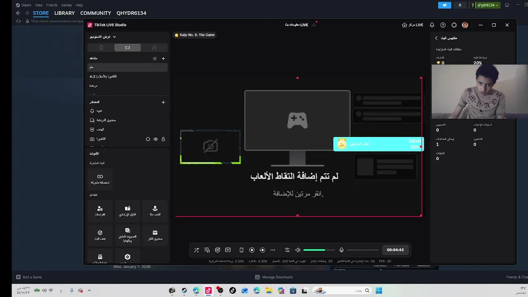This screenshot has width=528, height=297.
Task: Open the scenes list view icon
Action: [155, 59]
